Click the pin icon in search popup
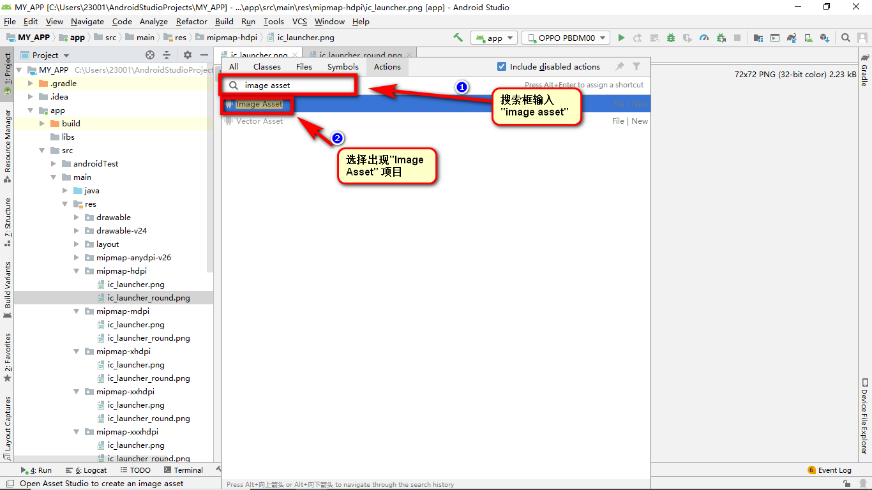Image resolution: width=872 pixels, height=490 pixels. pos(619,66)
